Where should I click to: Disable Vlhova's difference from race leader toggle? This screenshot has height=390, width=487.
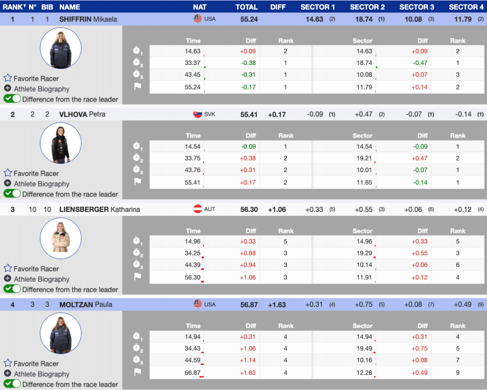12,194
